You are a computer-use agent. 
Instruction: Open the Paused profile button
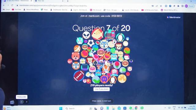[x=190, y=6]
